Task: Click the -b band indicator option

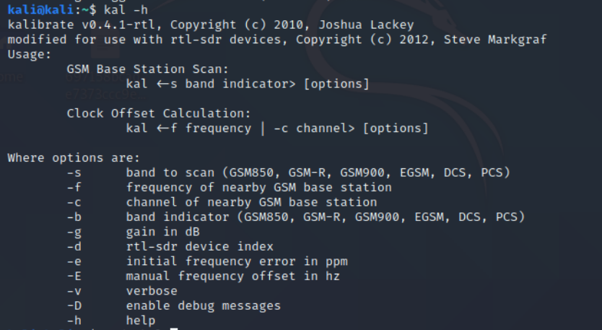Action: pyautogui.click(x=296, y=217)
